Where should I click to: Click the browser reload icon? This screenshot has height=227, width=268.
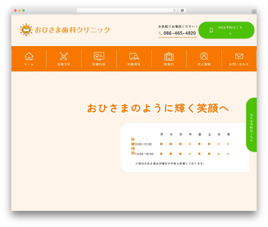coord(174,11)
